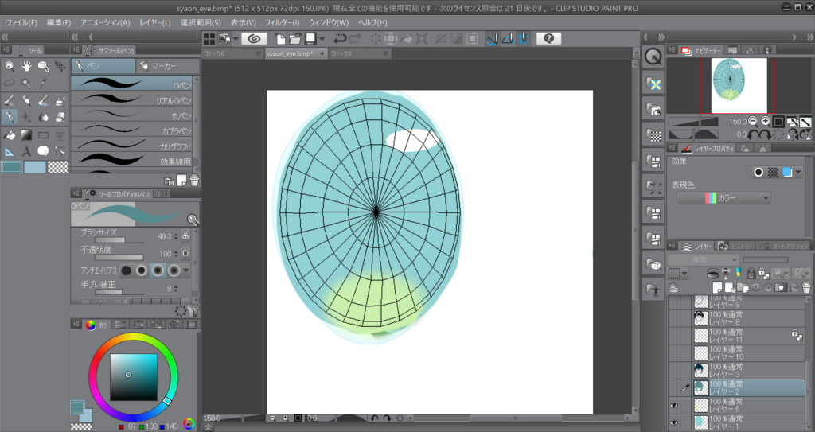Click the Undo arrow in command bar

340,38
